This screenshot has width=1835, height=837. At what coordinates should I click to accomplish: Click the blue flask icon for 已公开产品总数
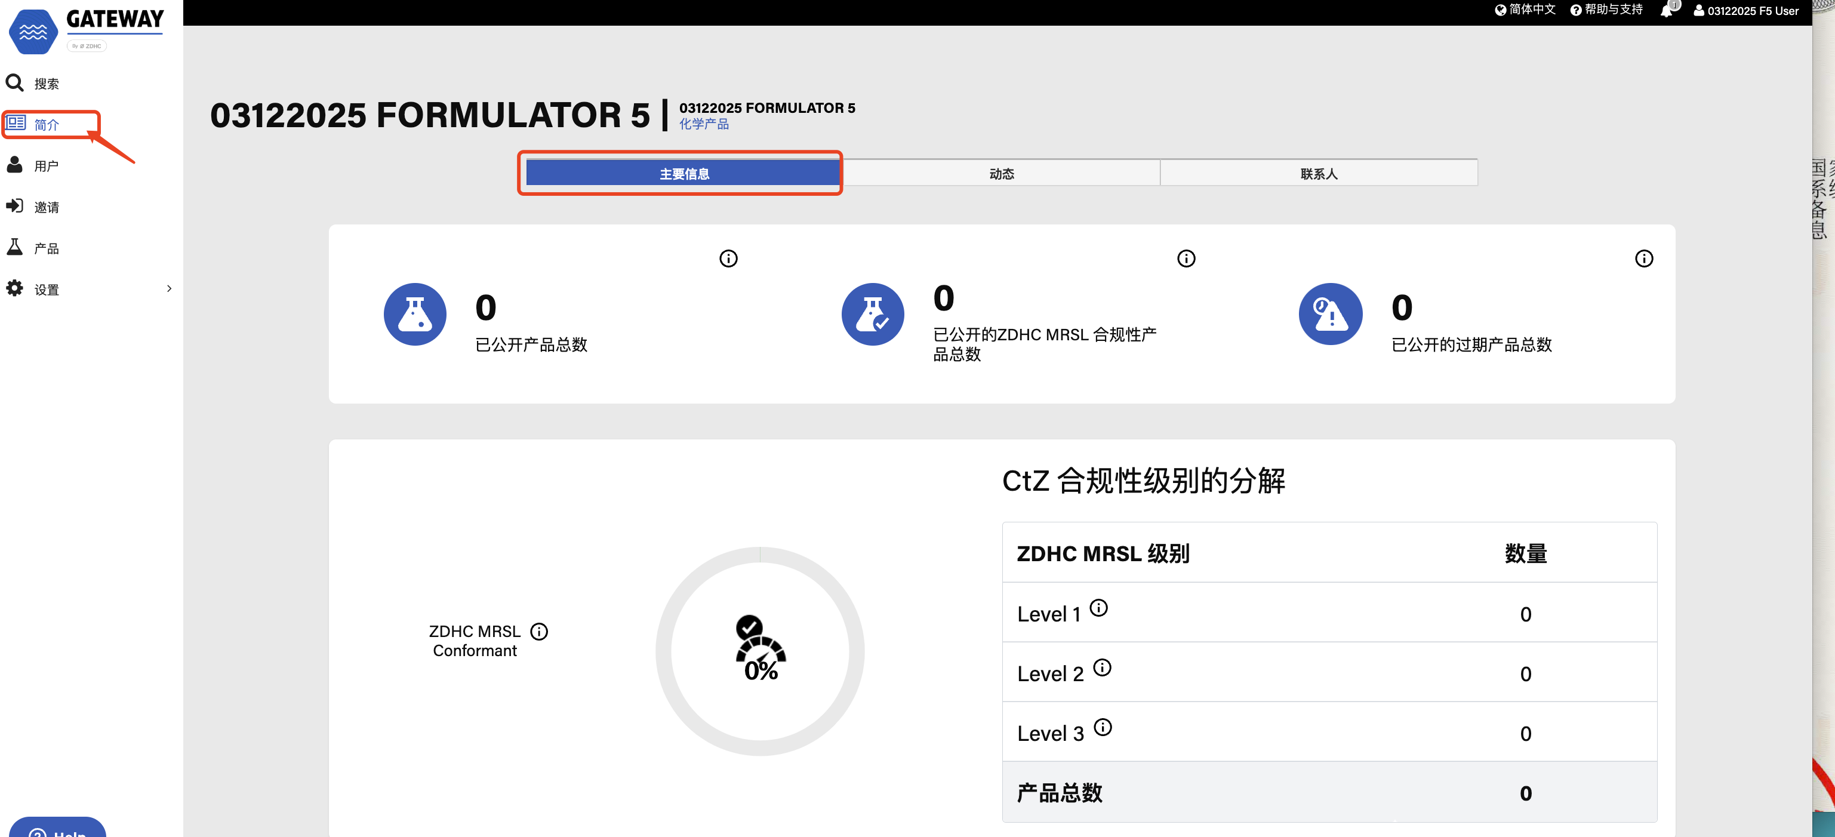pos(415,314)
